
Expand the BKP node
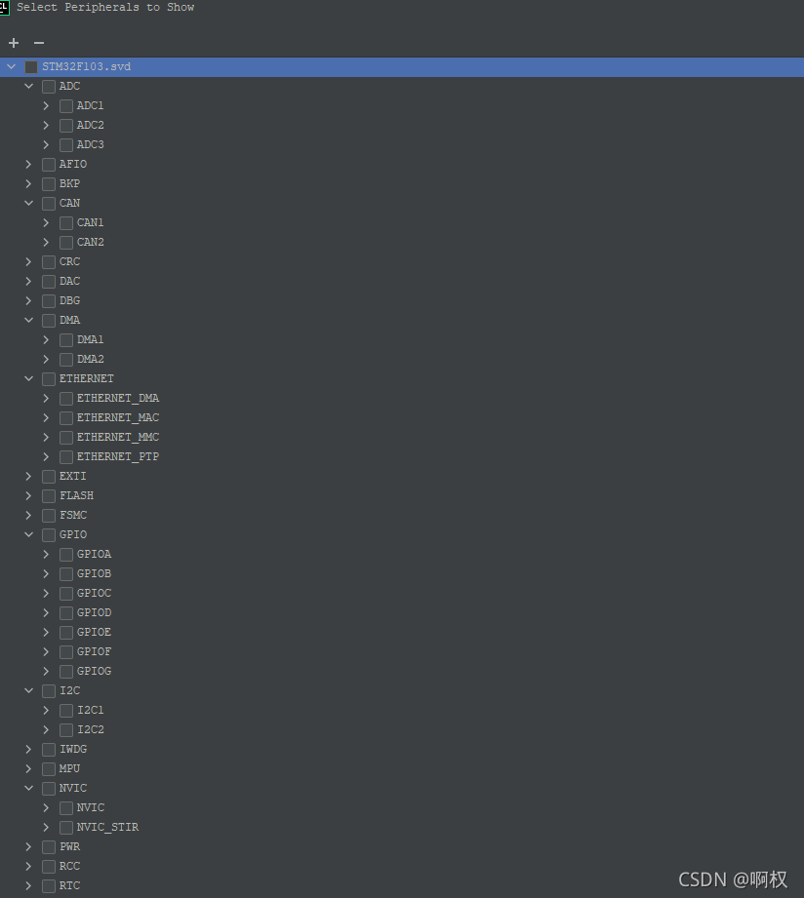(x=28, y=183)
